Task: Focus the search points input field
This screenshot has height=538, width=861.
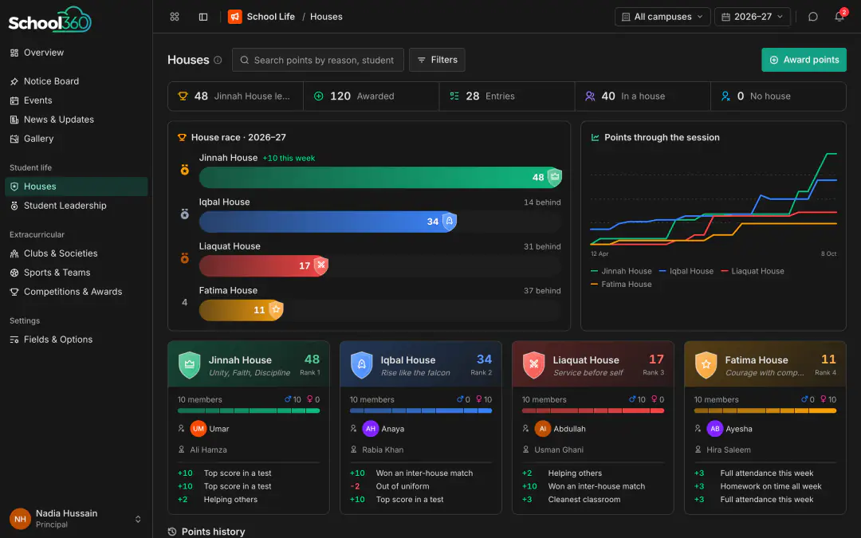Action: click(318, 60)
